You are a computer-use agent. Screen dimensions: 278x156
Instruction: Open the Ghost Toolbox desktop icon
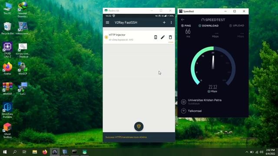pos(7,130)
